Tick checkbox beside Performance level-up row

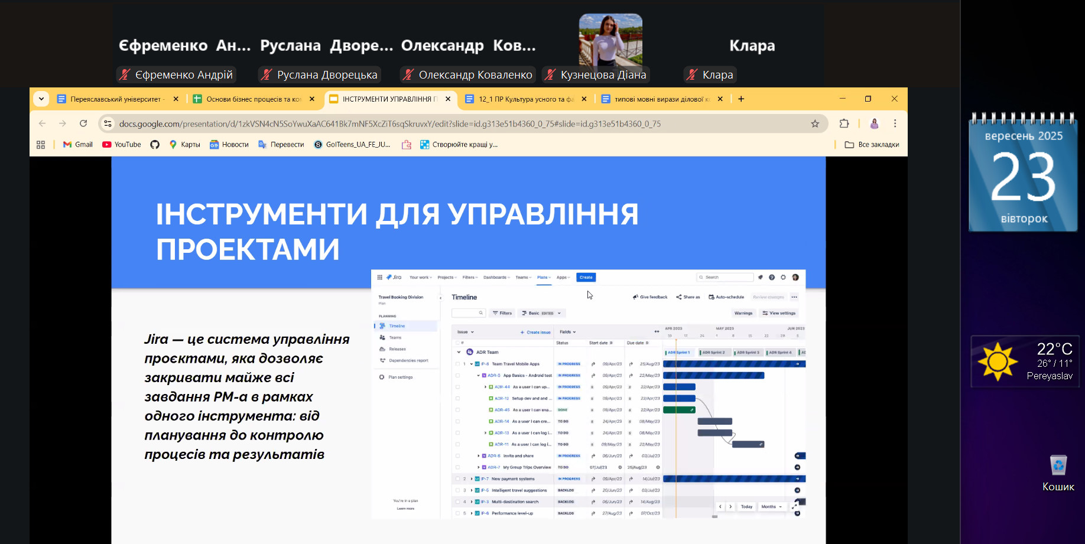coord(457,513)
